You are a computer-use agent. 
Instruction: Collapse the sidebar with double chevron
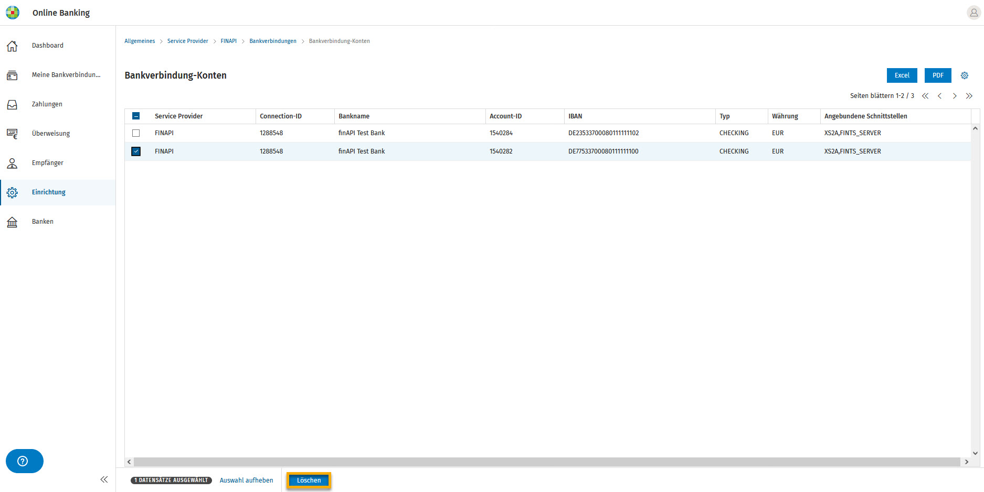point(104,479)
